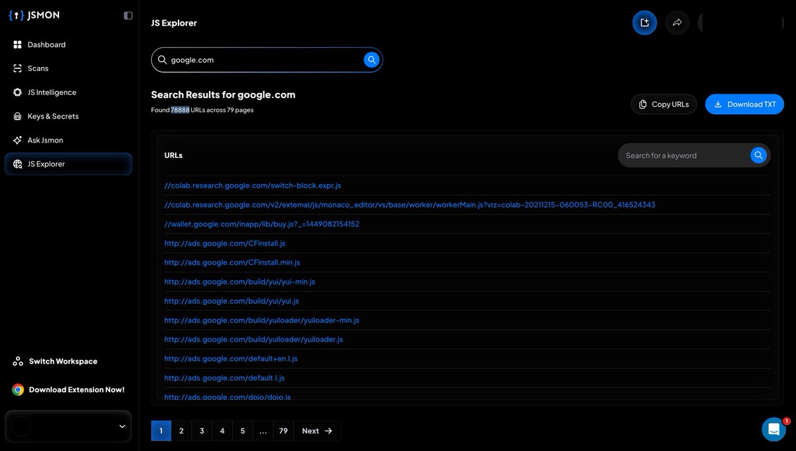Open ads.google.com/CFInstall.min.js link

coord(232,263)
